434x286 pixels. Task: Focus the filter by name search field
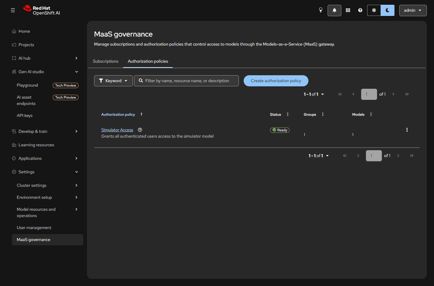186,81
